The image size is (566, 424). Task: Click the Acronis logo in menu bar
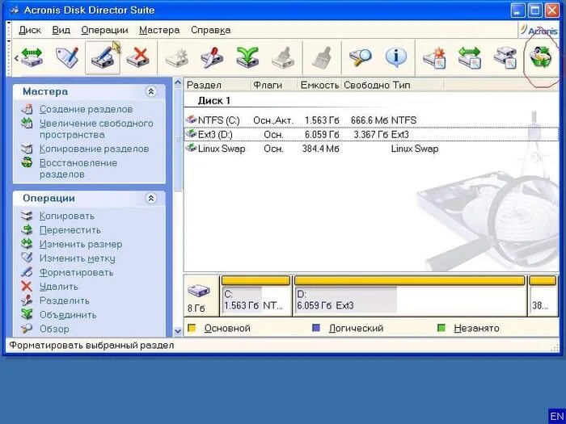click(539, 31)
